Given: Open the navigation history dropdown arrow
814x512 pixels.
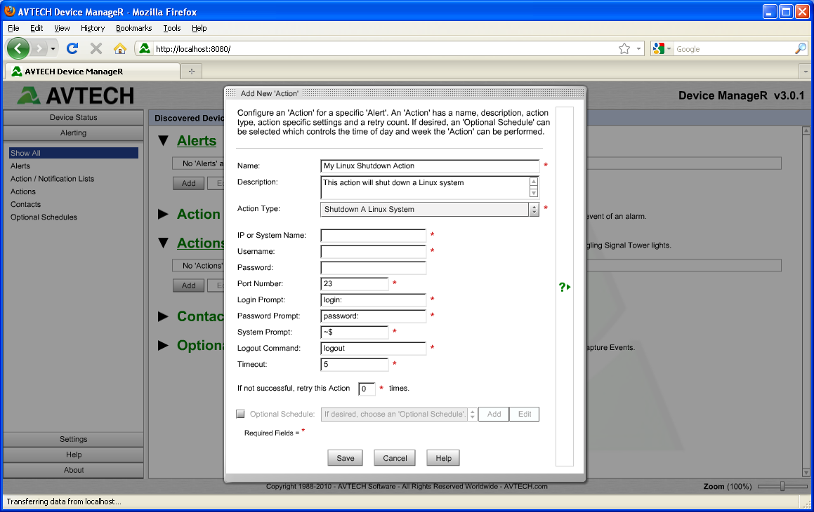Looking at the screenshot, I should [x=53, y=48].
